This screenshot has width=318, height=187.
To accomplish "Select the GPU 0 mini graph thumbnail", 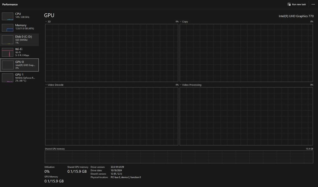I will [8, 65].
